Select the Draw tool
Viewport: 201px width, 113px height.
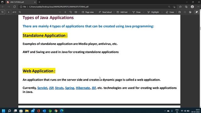(137, 12)
